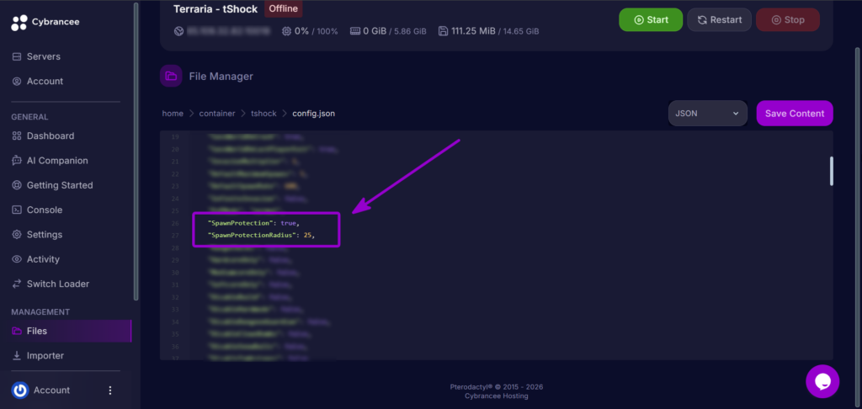862x409 pixels.
Task: Click the SpawnProtection true value
Action: (289, 223)
